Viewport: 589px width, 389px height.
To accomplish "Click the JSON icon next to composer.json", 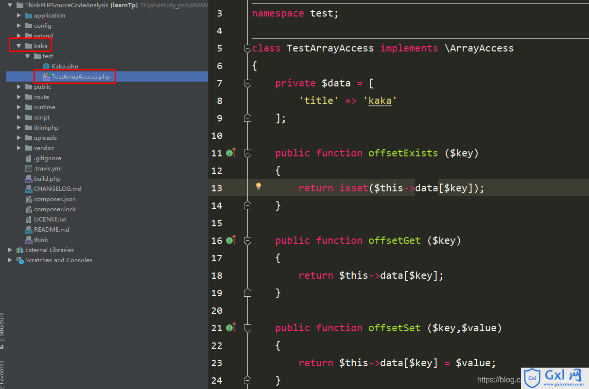I will point(29,199).
